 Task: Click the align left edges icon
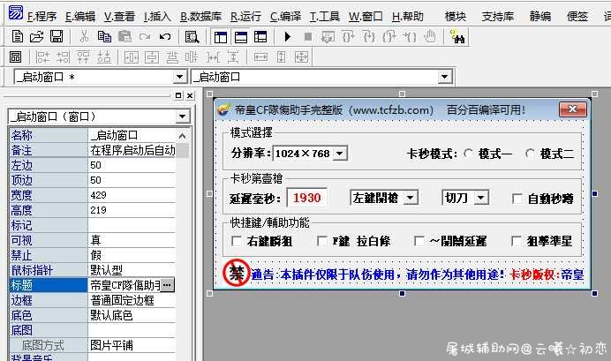tap(42, 57)
